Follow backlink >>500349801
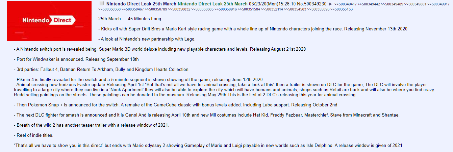This screenshot has height=152, width=453. (x=415, y=4)
